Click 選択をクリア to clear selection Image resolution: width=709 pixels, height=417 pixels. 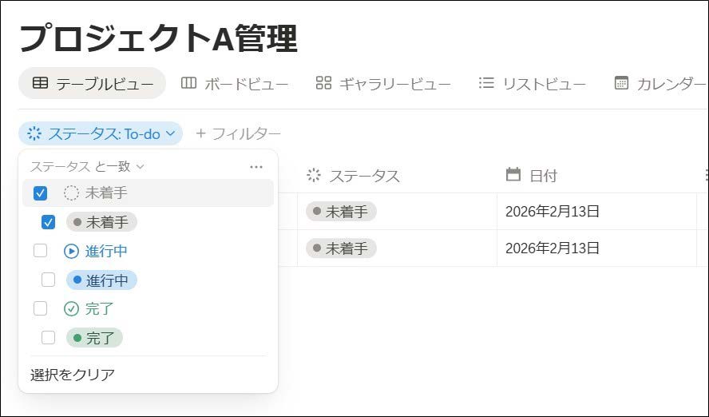pyautogui.click(x=73, y=375)
